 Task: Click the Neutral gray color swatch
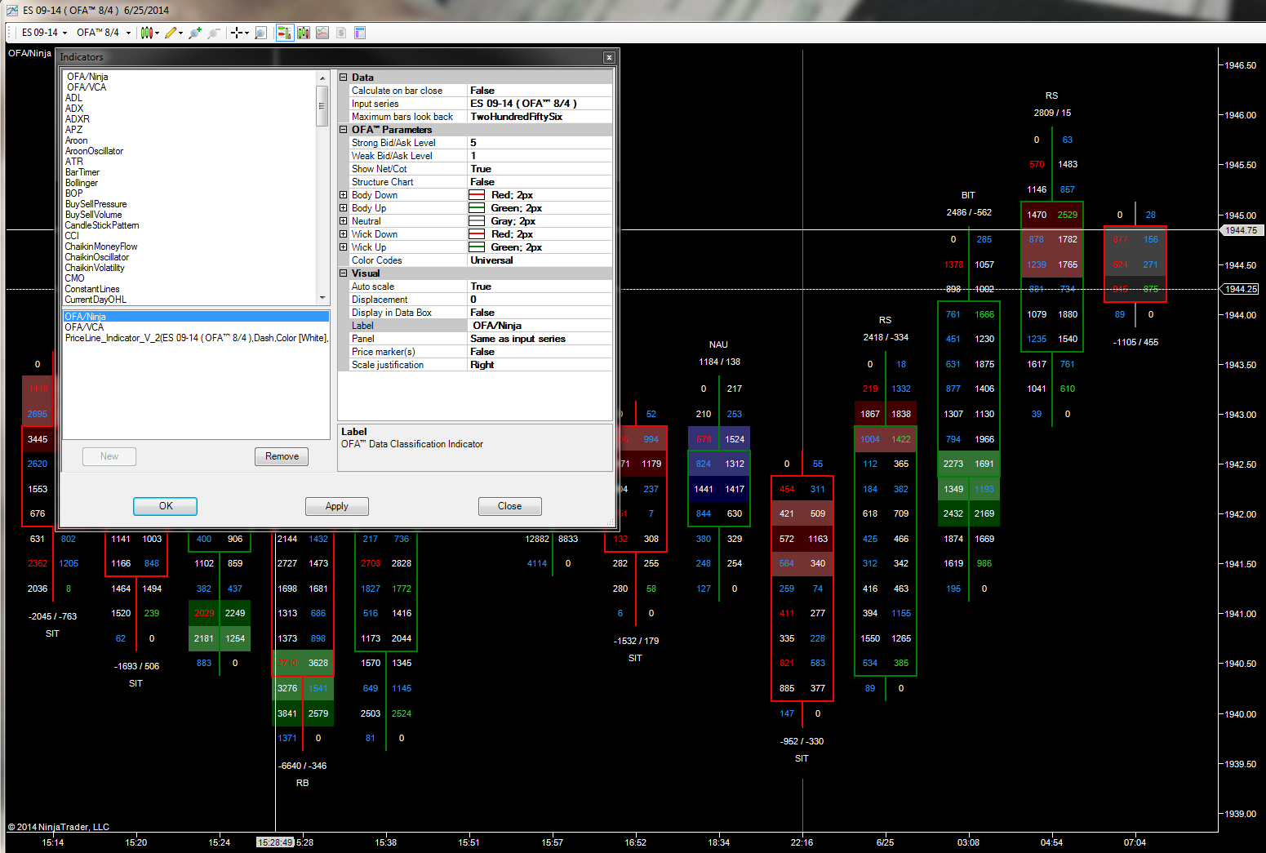(477, 221)
